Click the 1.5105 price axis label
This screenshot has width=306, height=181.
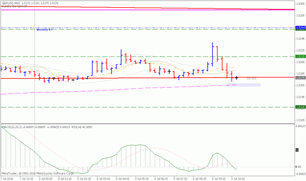[x=301, y=120]
